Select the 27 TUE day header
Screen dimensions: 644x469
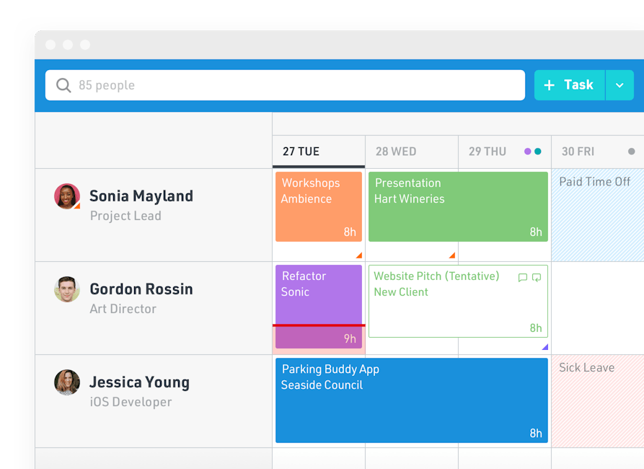[x=301, y=152]
